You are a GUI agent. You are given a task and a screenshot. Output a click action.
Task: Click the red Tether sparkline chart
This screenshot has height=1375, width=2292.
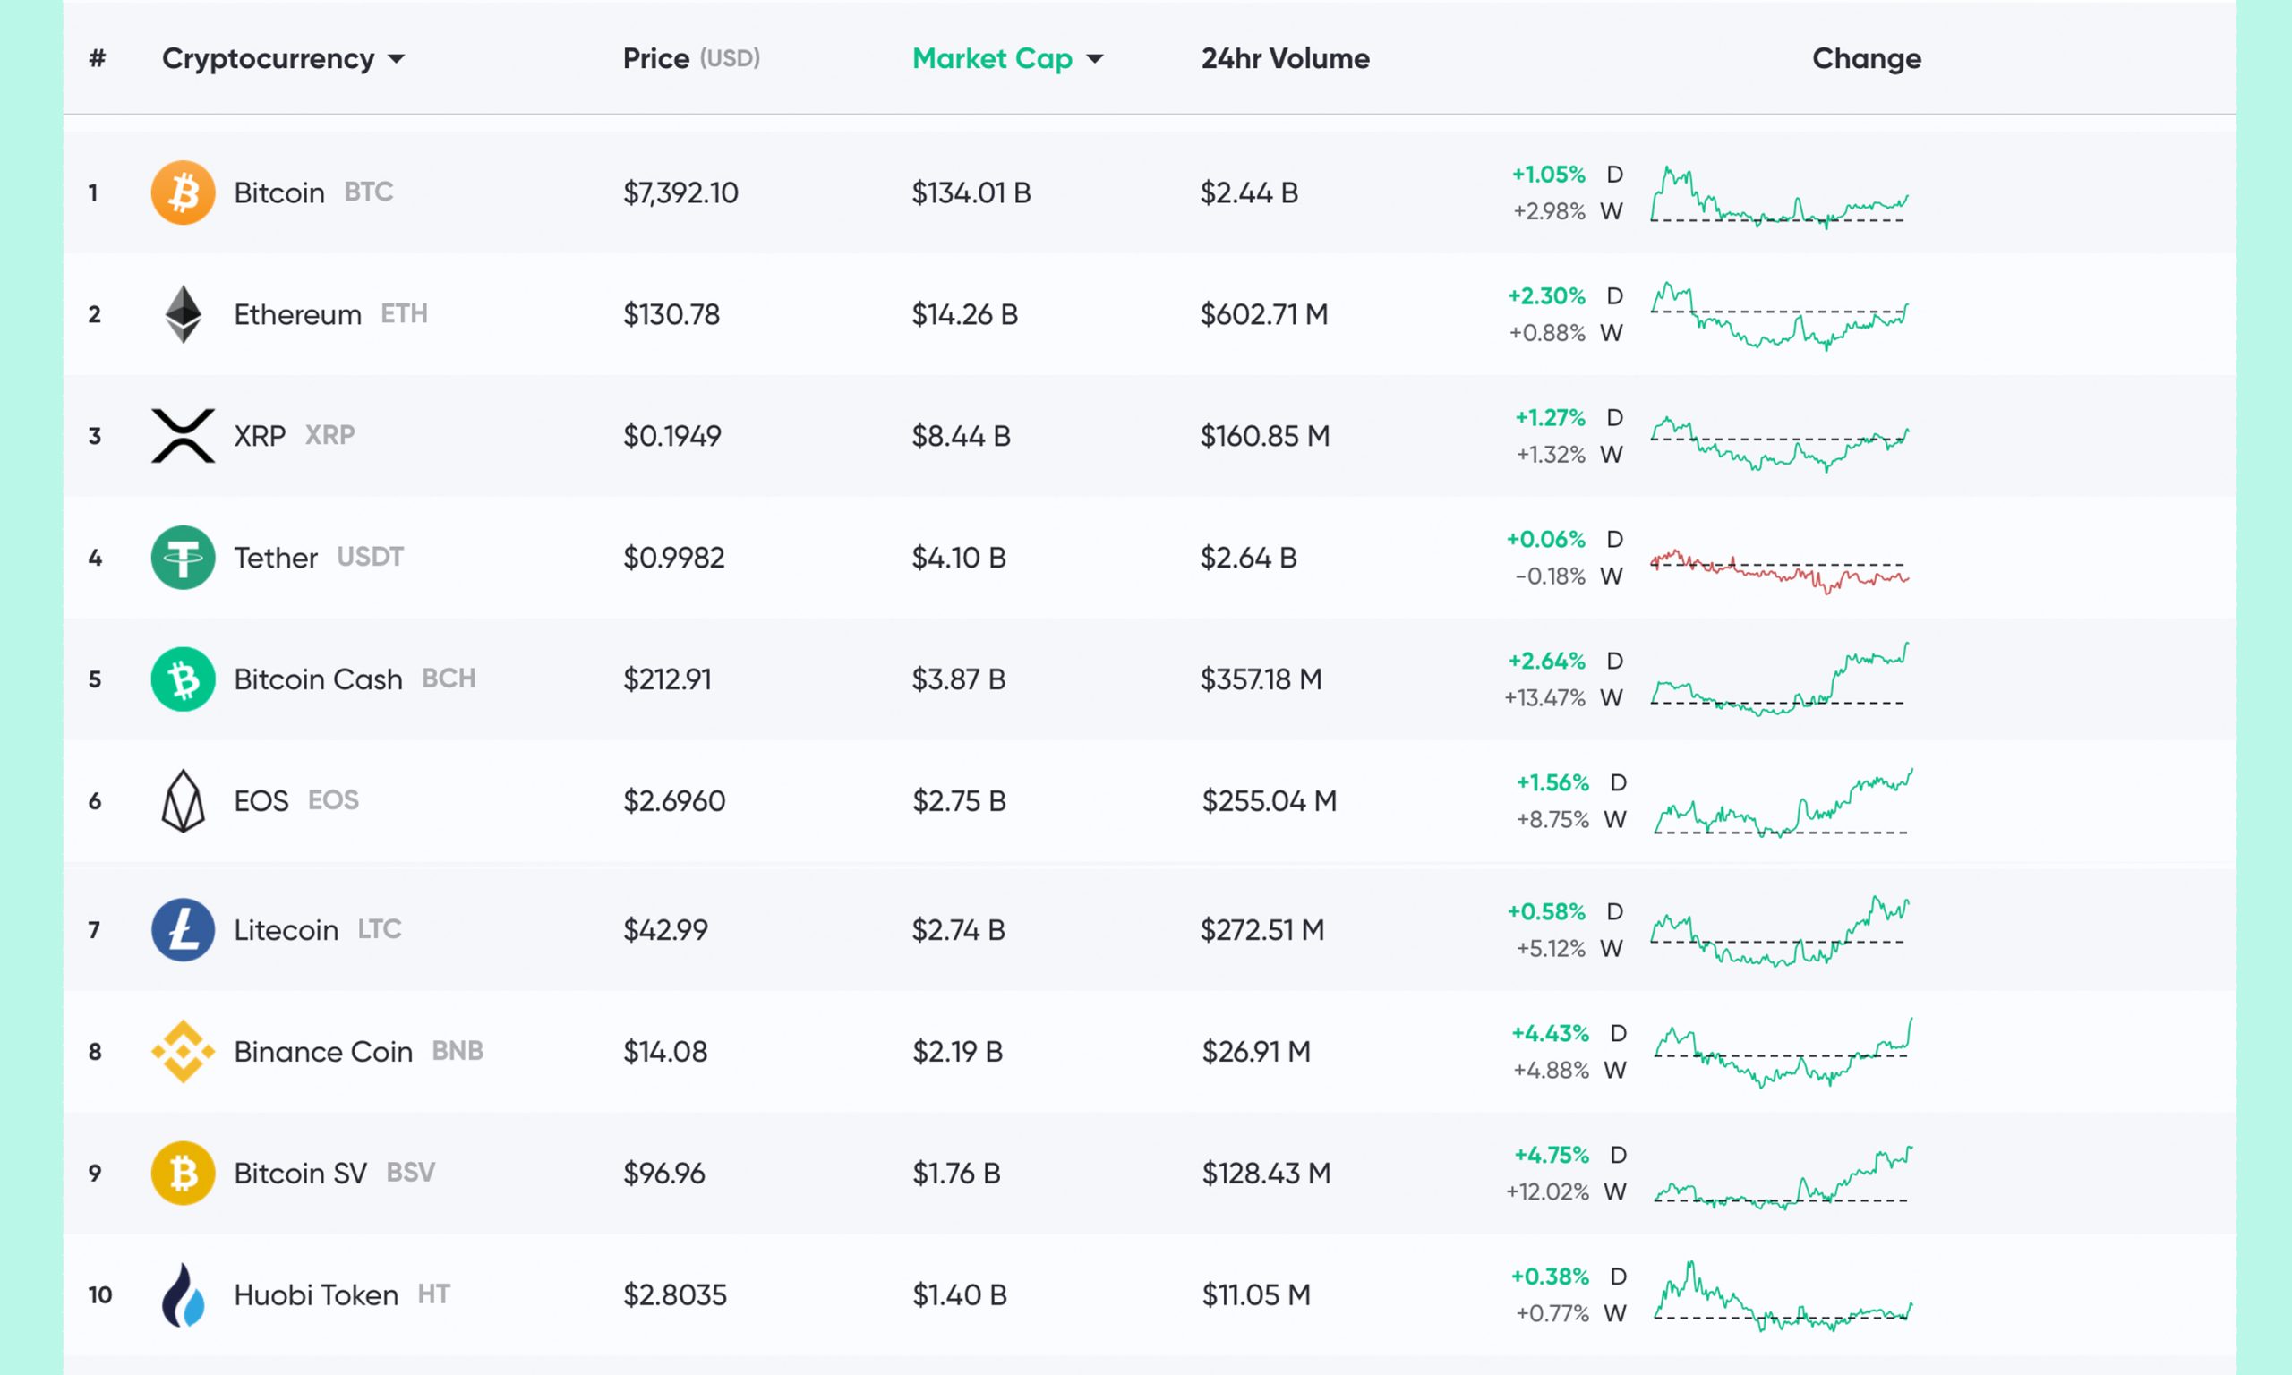1779,572
